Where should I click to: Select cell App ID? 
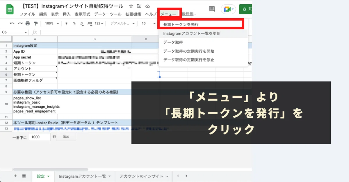point(35,51)
